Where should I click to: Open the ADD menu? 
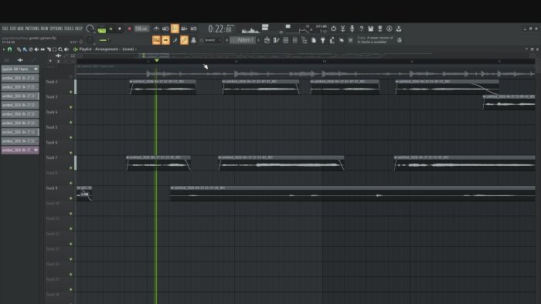click(x=21, y=29)
